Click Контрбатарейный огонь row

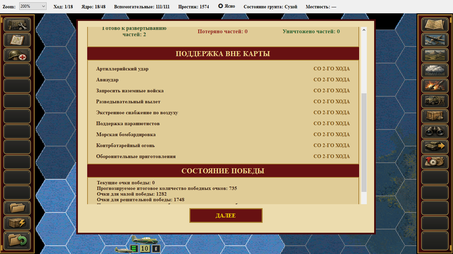tap(223, 146)
